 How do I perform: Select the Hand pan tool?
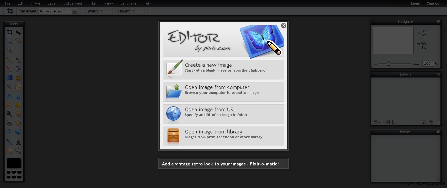pyautogui.click(x=9, y=151)
